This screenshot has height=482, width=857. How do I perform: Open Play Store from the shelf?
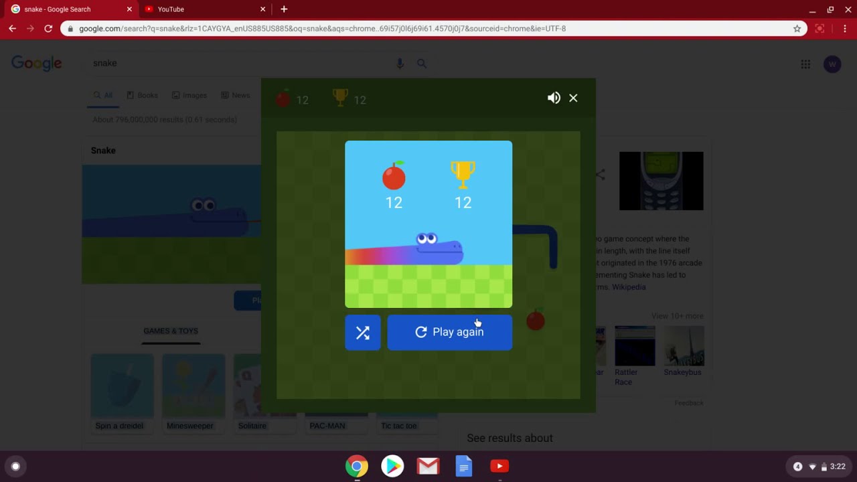[x=392, y=466]
